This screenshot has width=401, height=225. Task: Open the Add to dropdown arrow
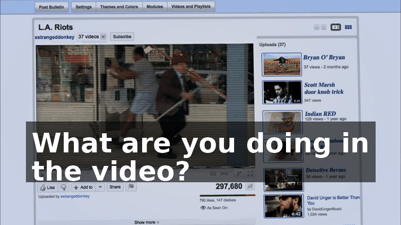pyautogui.click(x=100, y=187)
